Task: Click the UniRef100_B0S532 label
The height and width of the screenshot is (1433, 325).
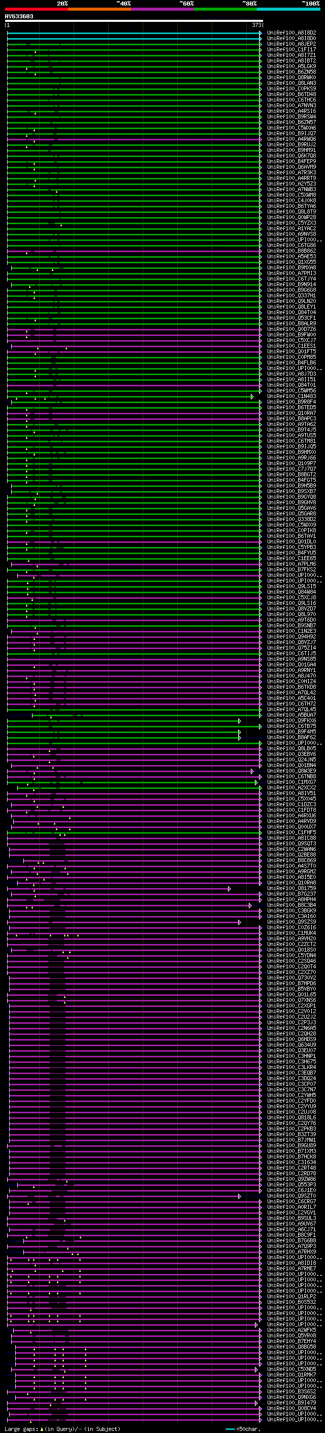Action: point(291,1302)
